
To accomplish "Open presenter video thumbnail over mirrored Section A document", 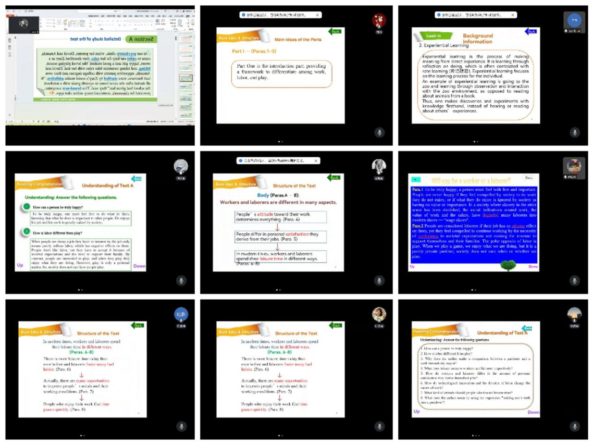I will click(24, 24).
